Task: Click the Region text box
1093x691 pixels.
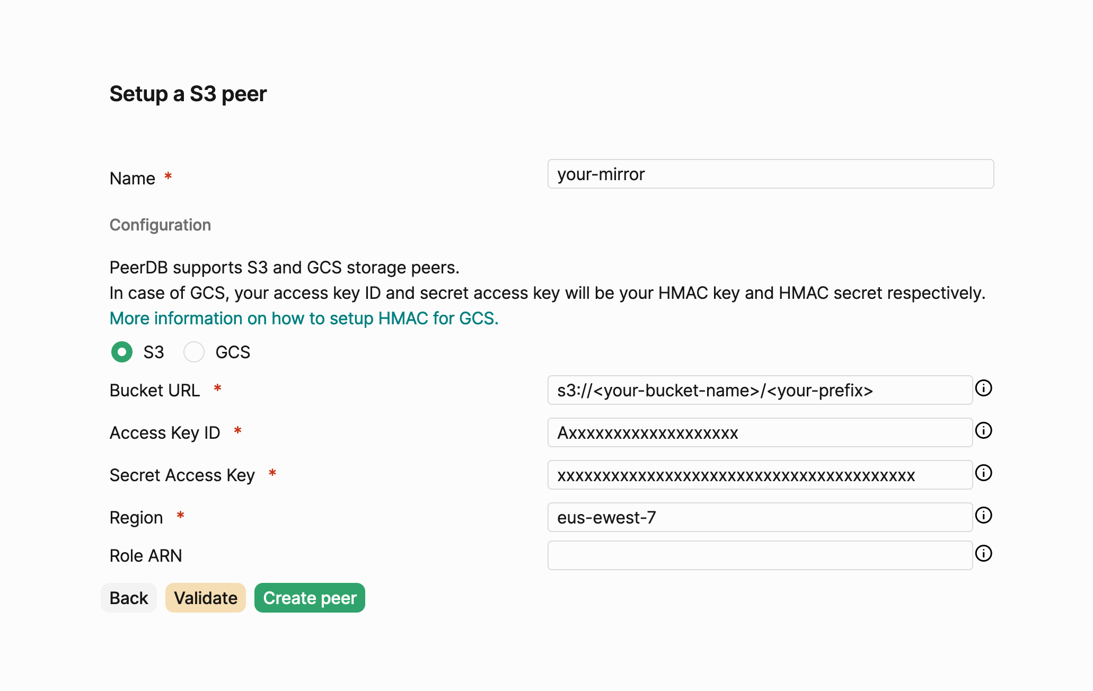Action: (x=760, y=517)
